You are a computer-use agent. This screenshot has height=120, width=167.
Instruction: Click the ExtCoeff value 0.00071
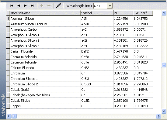point(143,29)
